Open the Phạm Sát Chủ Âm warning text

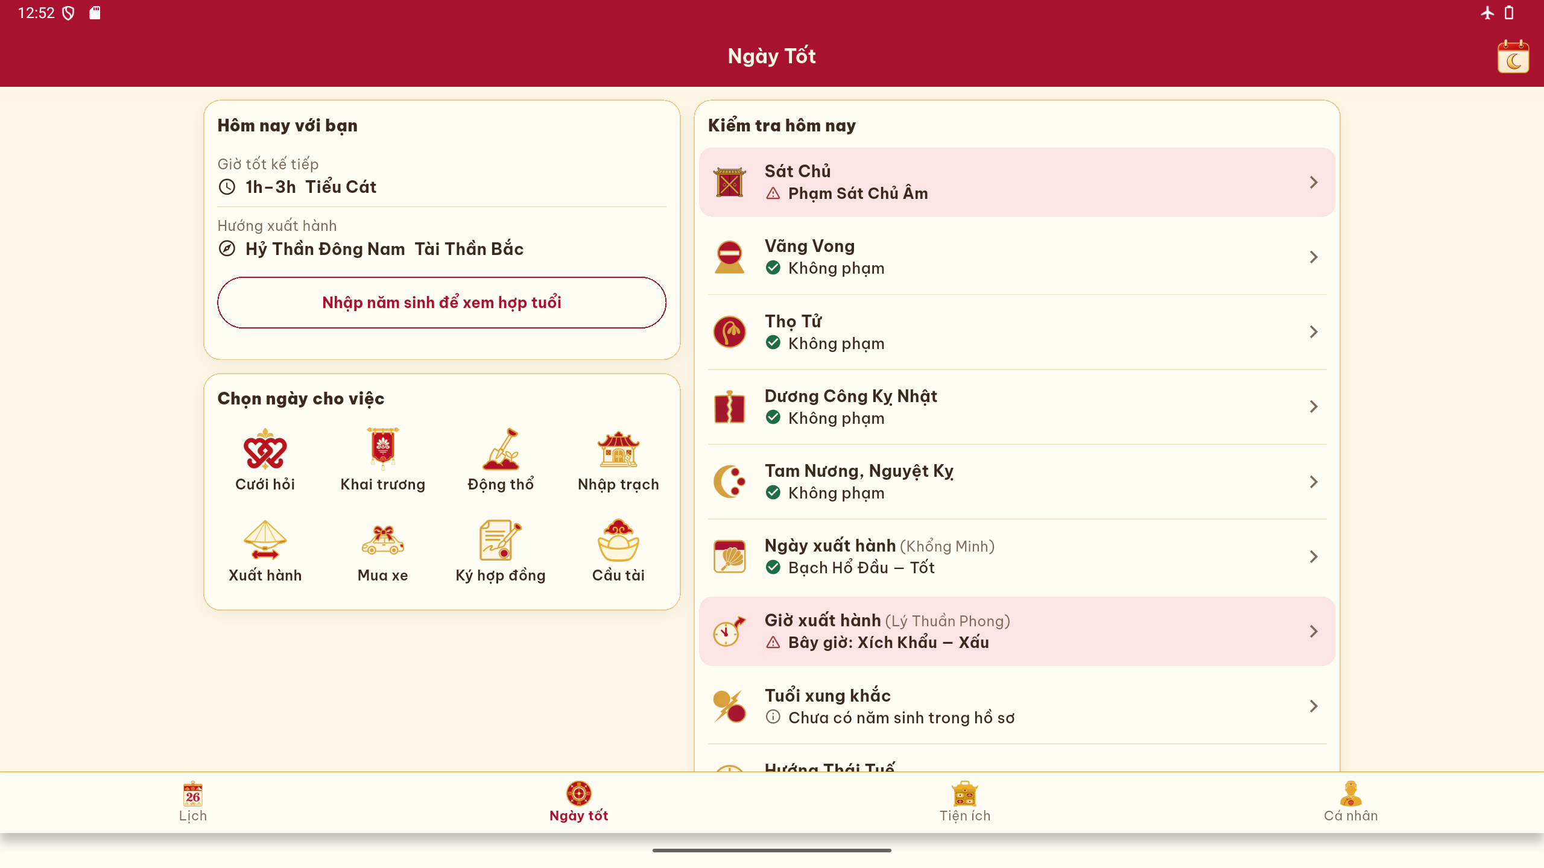858,193
